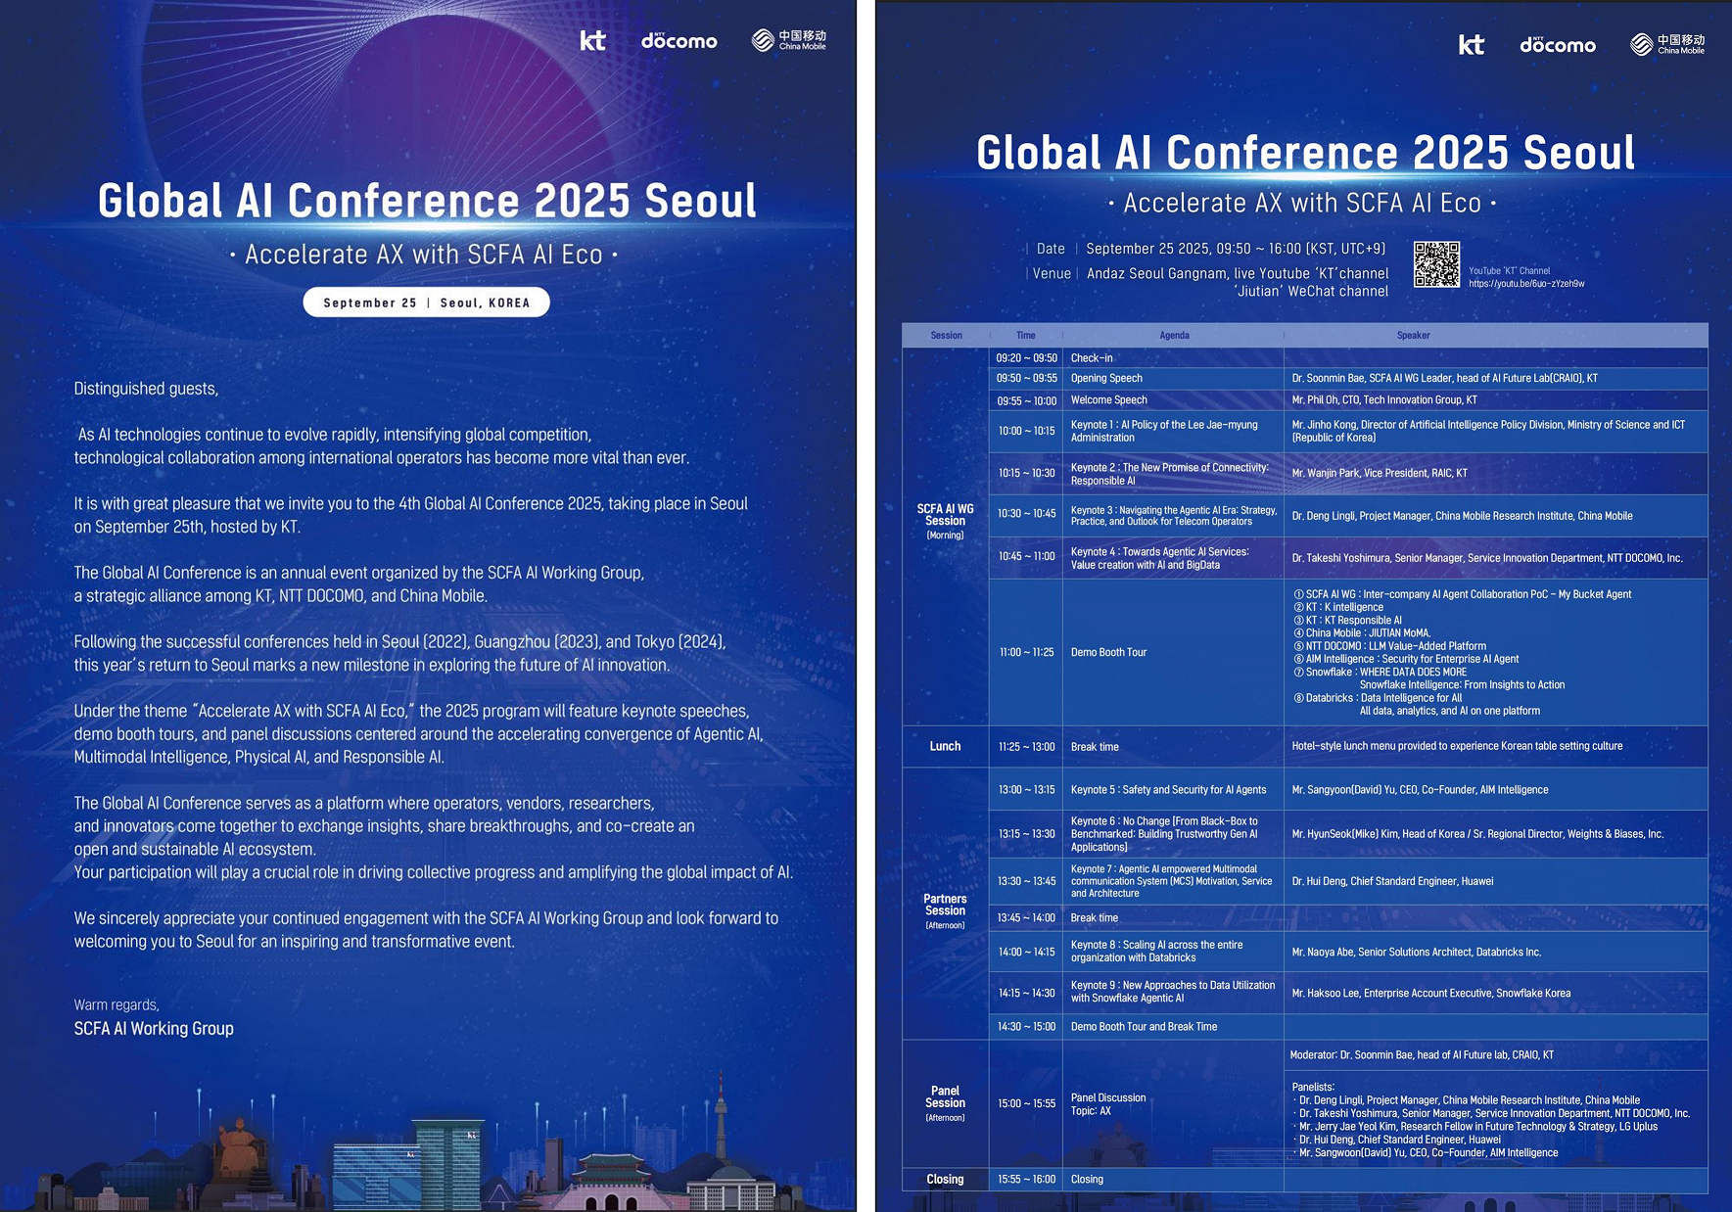Click the docomo logo on the agenda page
Viewport: 1732px width, 1212px height.
1558,44
